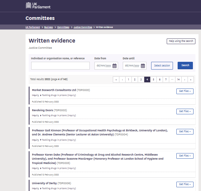This screenshot has height=191, width=201.
Task: Open Tackling drugs in prisons under Market Bosworth
Action: click(59, 95)
